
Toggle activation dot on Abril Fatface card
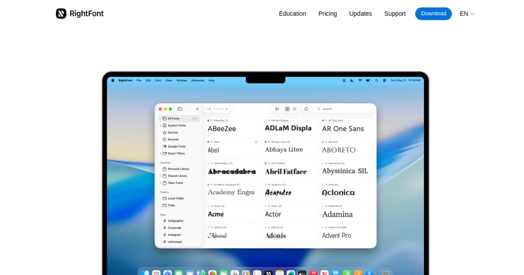(x=265, y=163)
